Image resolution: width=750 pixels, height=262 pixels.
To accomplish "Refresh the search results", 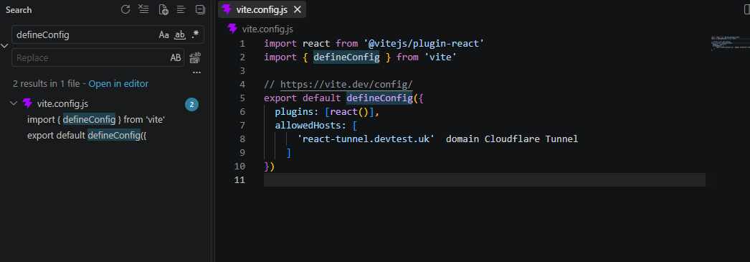I will (125, 9).
